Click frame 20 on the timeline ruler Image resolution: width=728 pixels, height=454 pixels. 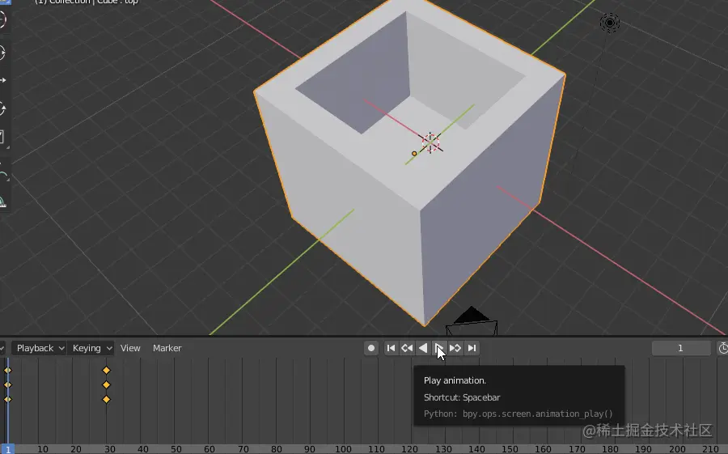[76, 449]
